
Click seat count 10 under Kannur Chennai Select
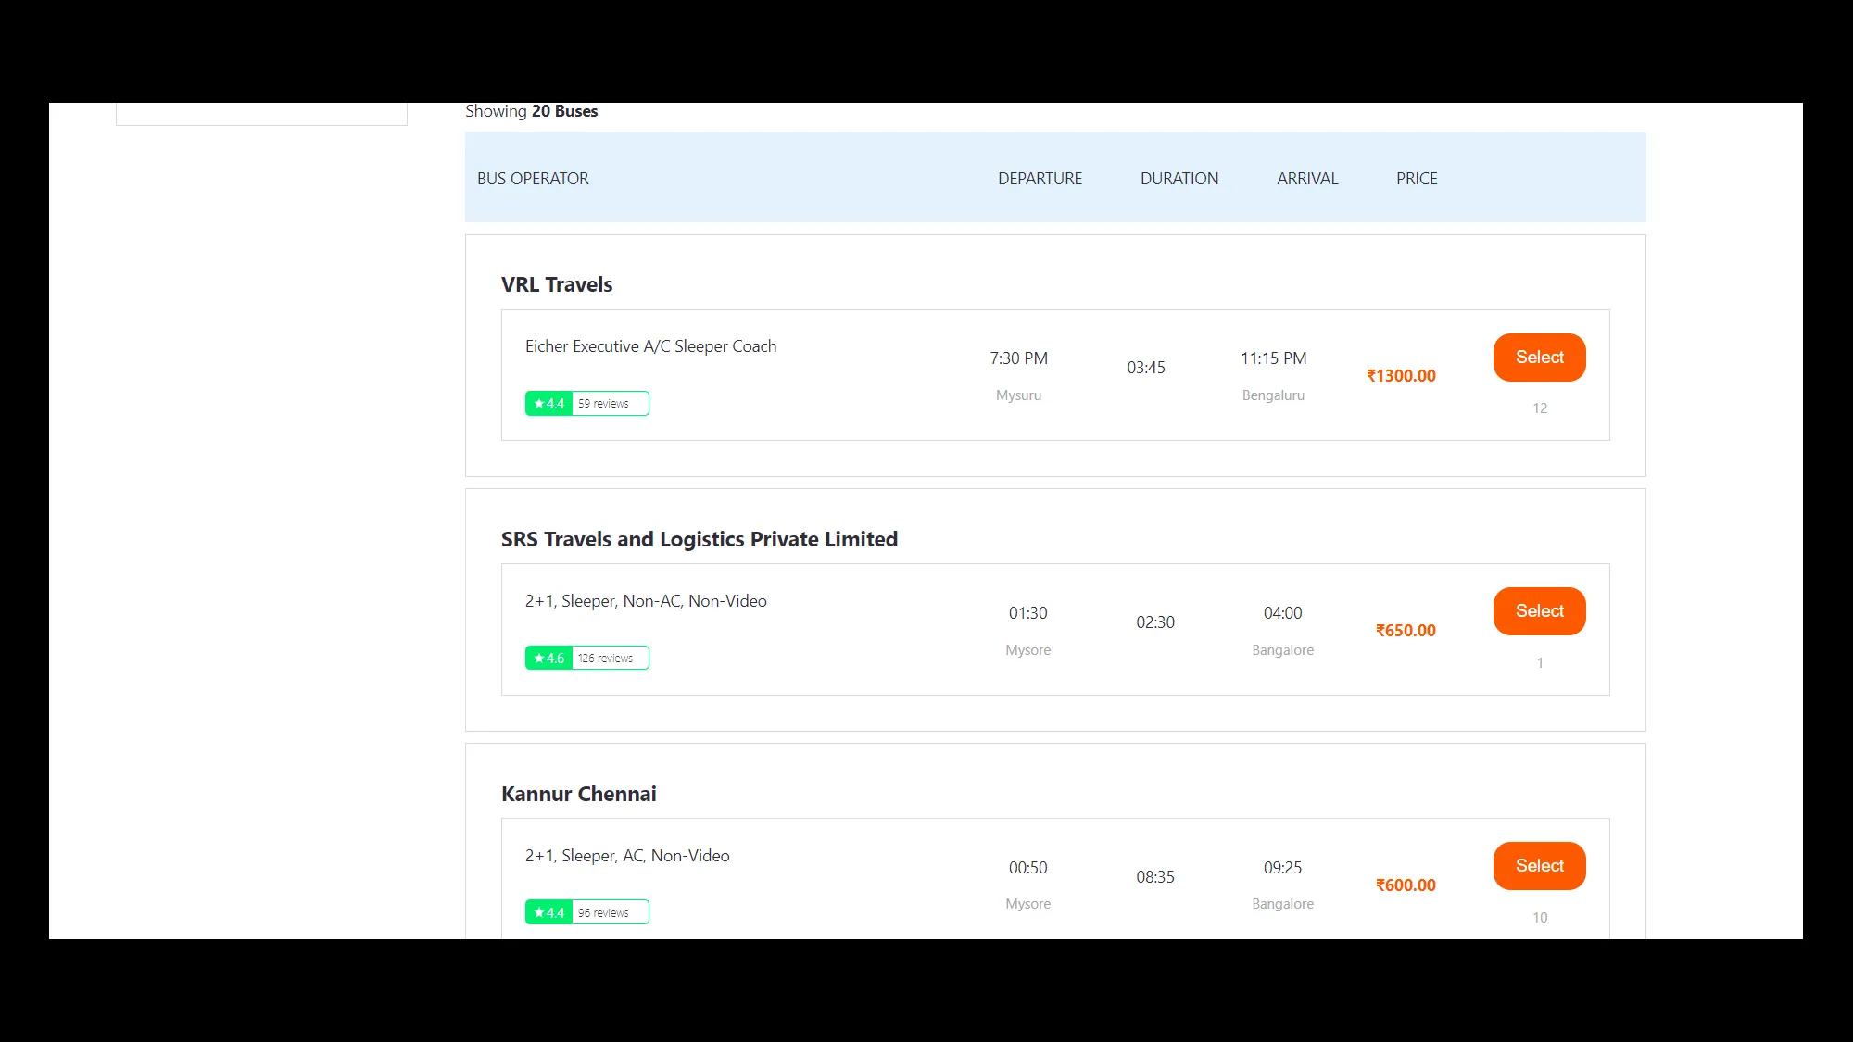[1539, 918]
